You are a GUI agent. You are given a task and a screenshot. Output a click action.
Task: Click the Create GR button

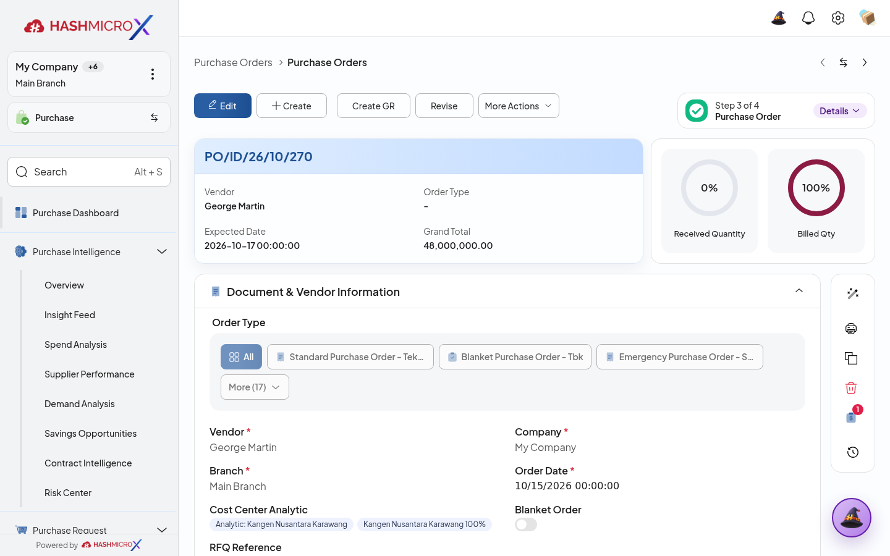373,106
